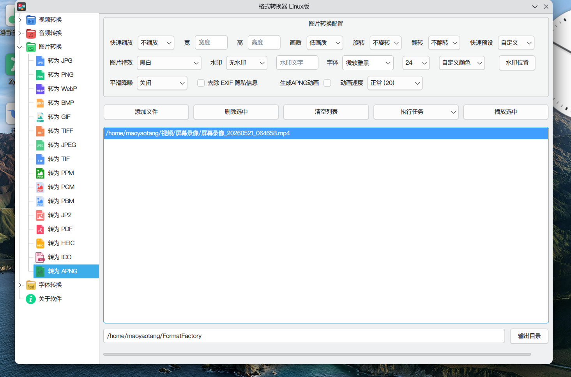This screenshot has height=377, width=571.
Task: Click the 宽度 width input field
Action: [211, 42]
